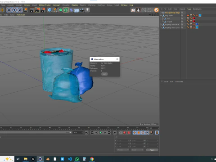Open the Pipeline menu
This screenshot has height=162, width=216.
coord(75,5)
